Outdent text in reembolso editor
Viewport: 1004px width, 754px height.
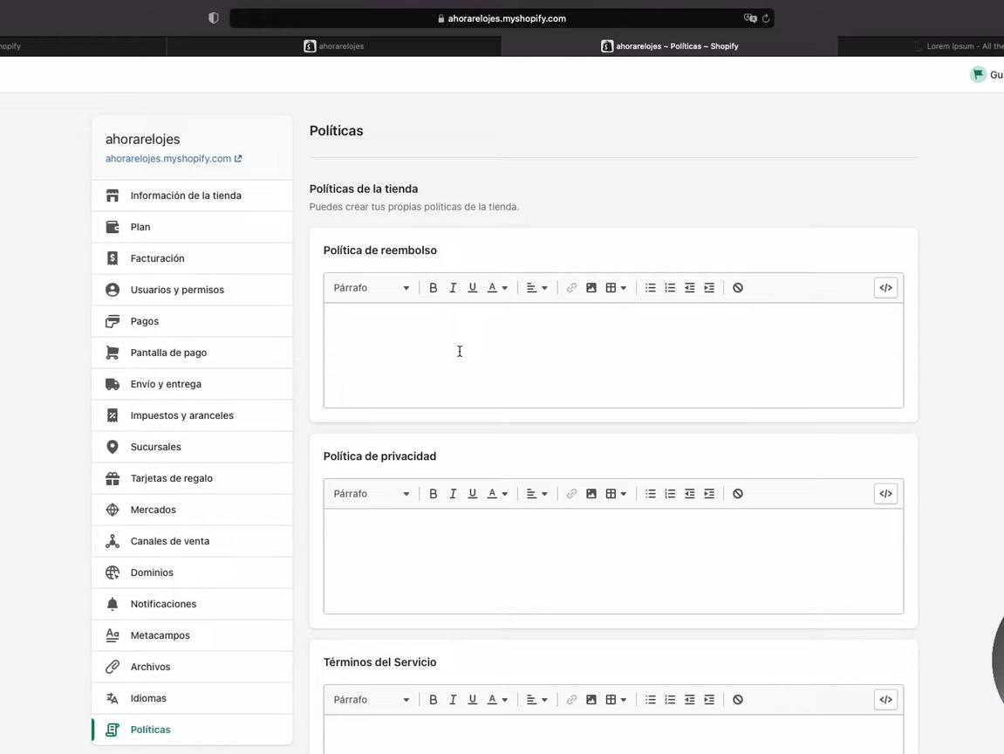pos(690,288)
